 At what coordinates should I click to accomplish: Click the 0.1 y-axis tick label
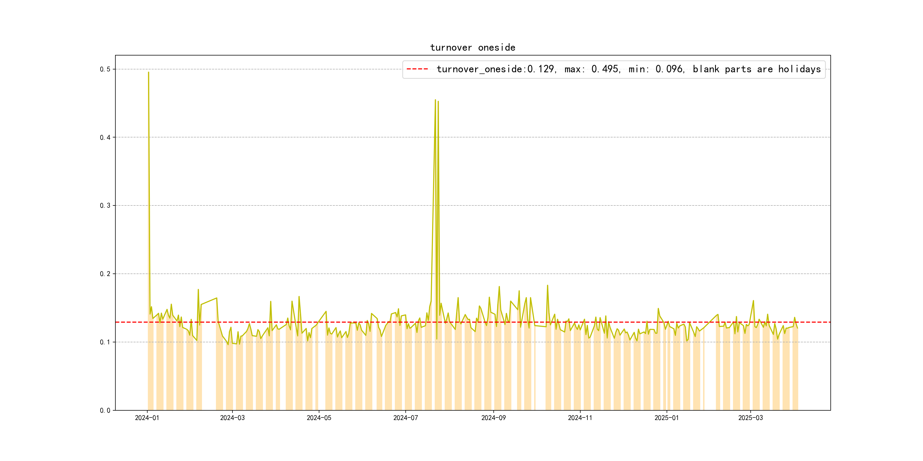[105, 342]
